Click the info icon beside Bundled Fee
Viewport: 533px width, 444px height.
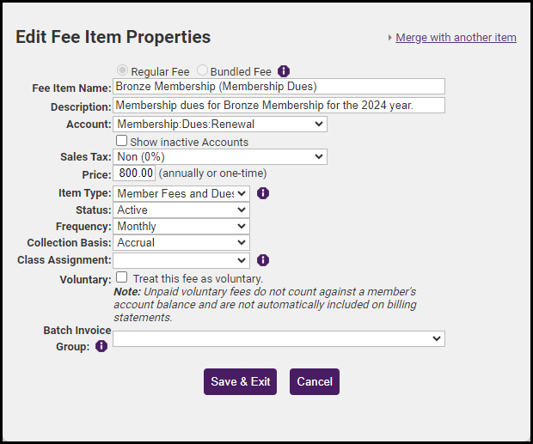coord(284,71)
